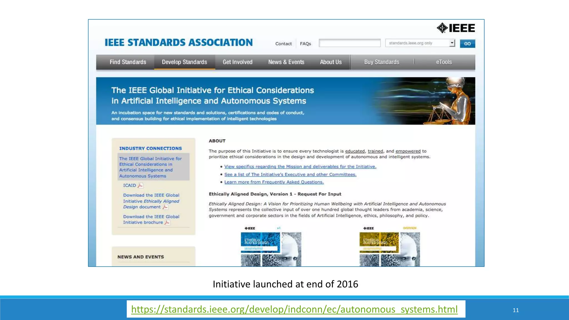Download the Ethically Aligned Design document link

(151, 201)
